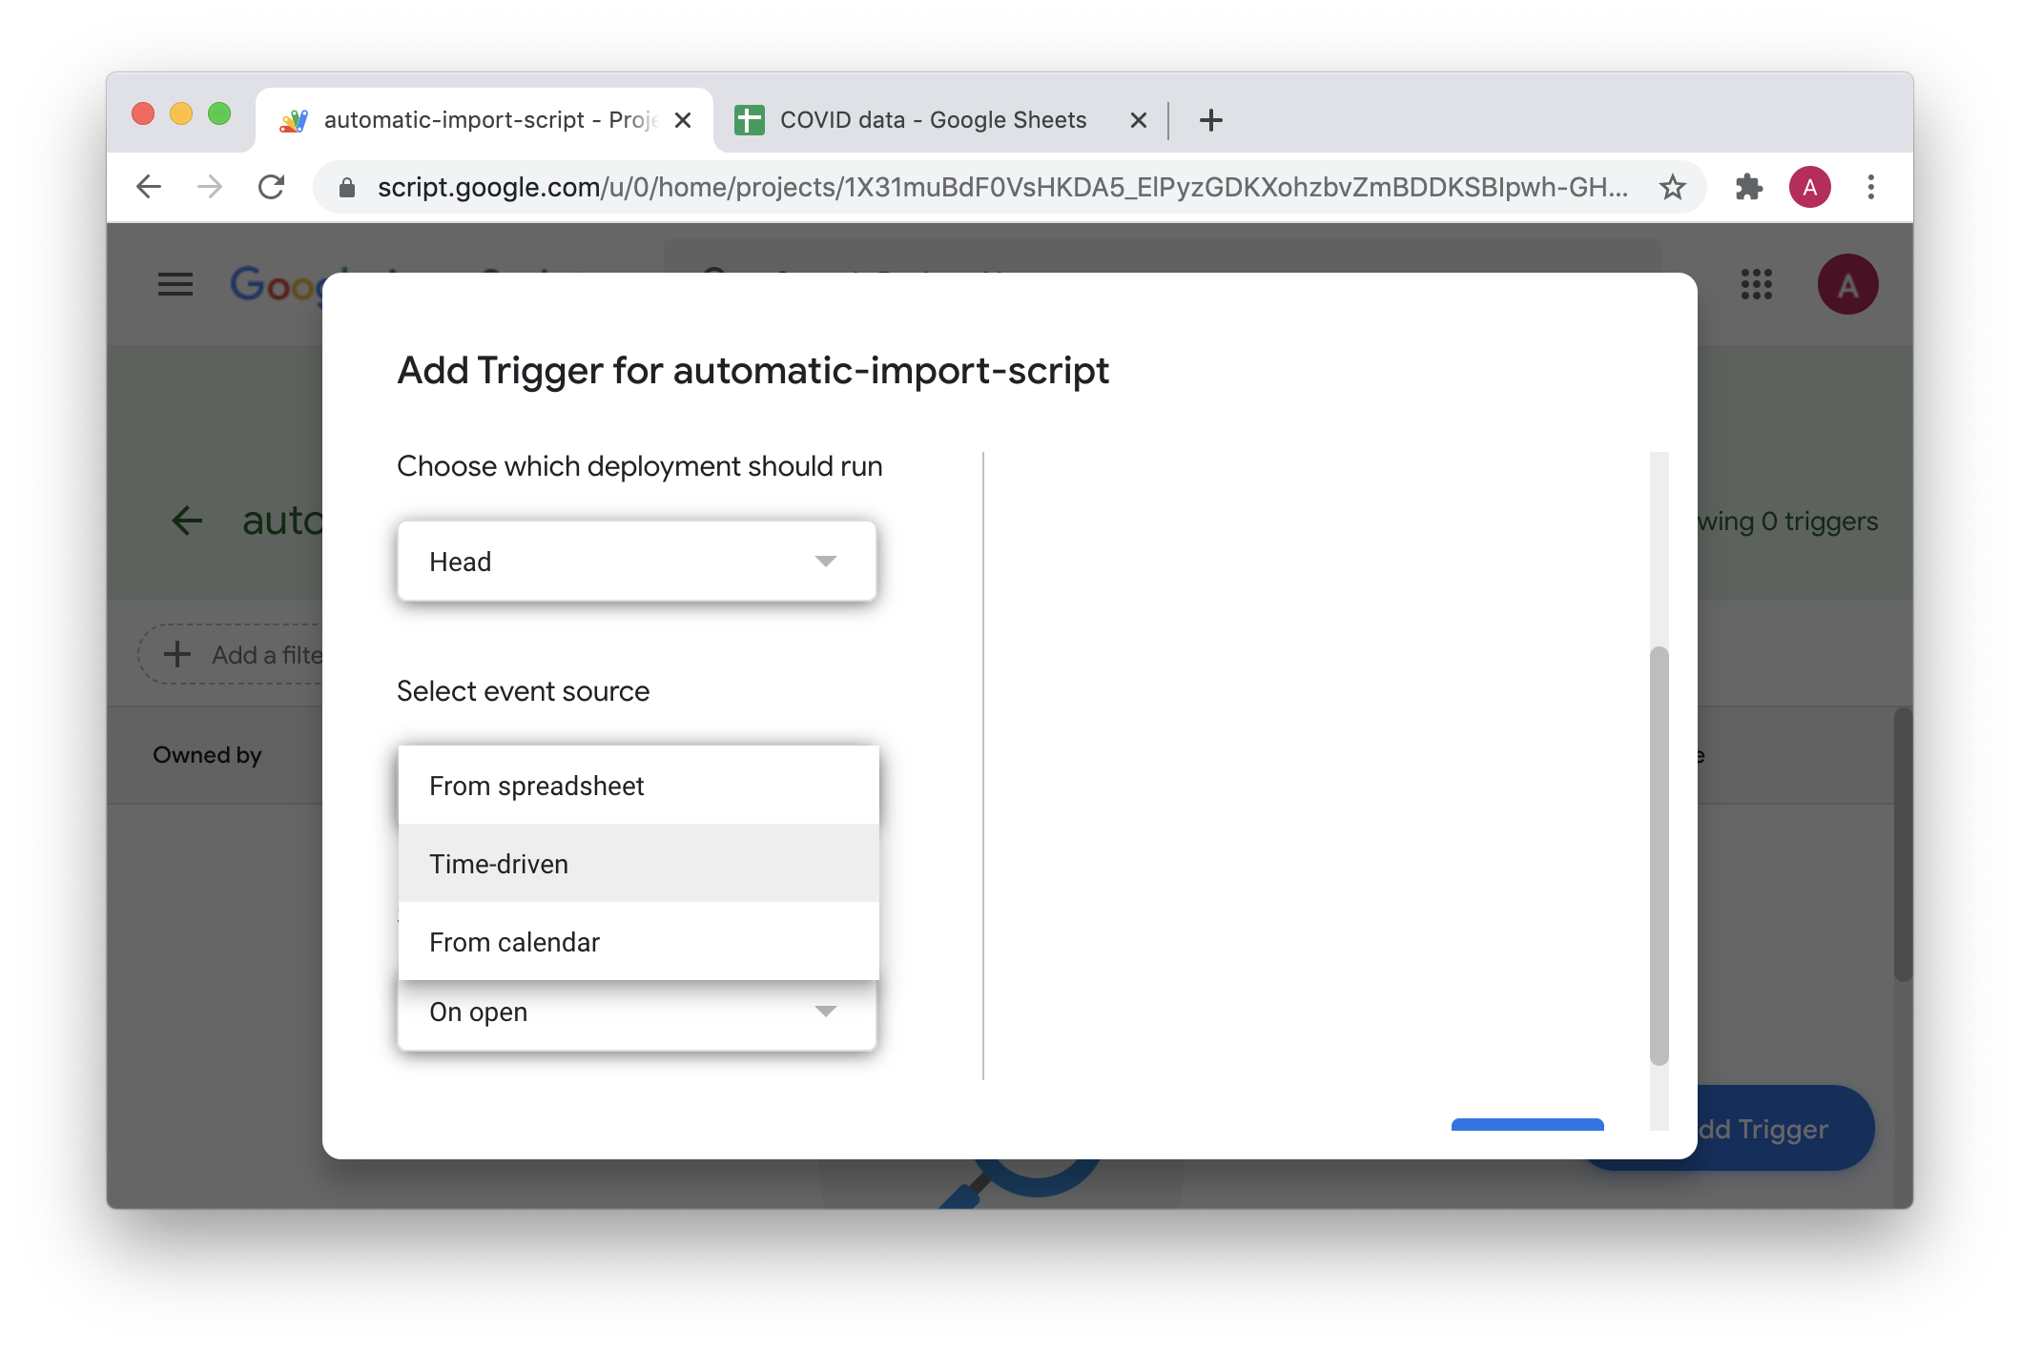2020x1350 pixels.
Task: Click the address bar URL
Action: 1001,187
